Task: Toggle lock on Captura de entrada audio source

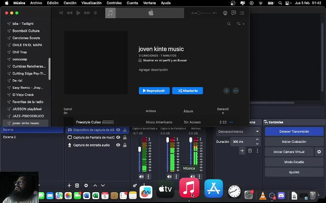Action: (125, 145)
